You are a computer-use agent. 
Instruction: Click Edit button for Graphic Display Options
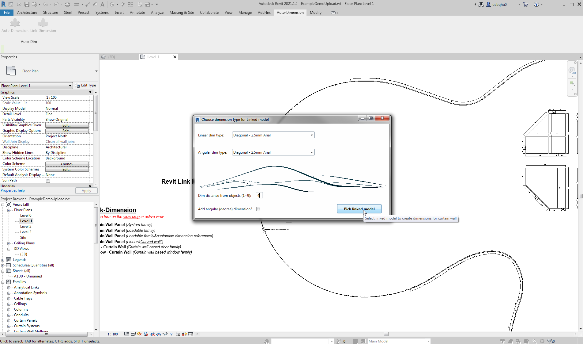pos(67,131)
